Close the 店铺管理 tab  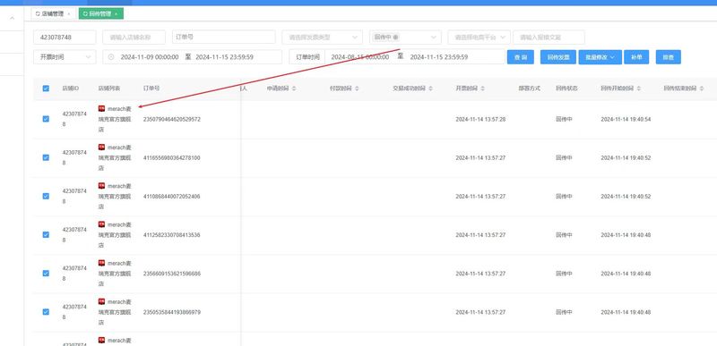coord(69,14)
